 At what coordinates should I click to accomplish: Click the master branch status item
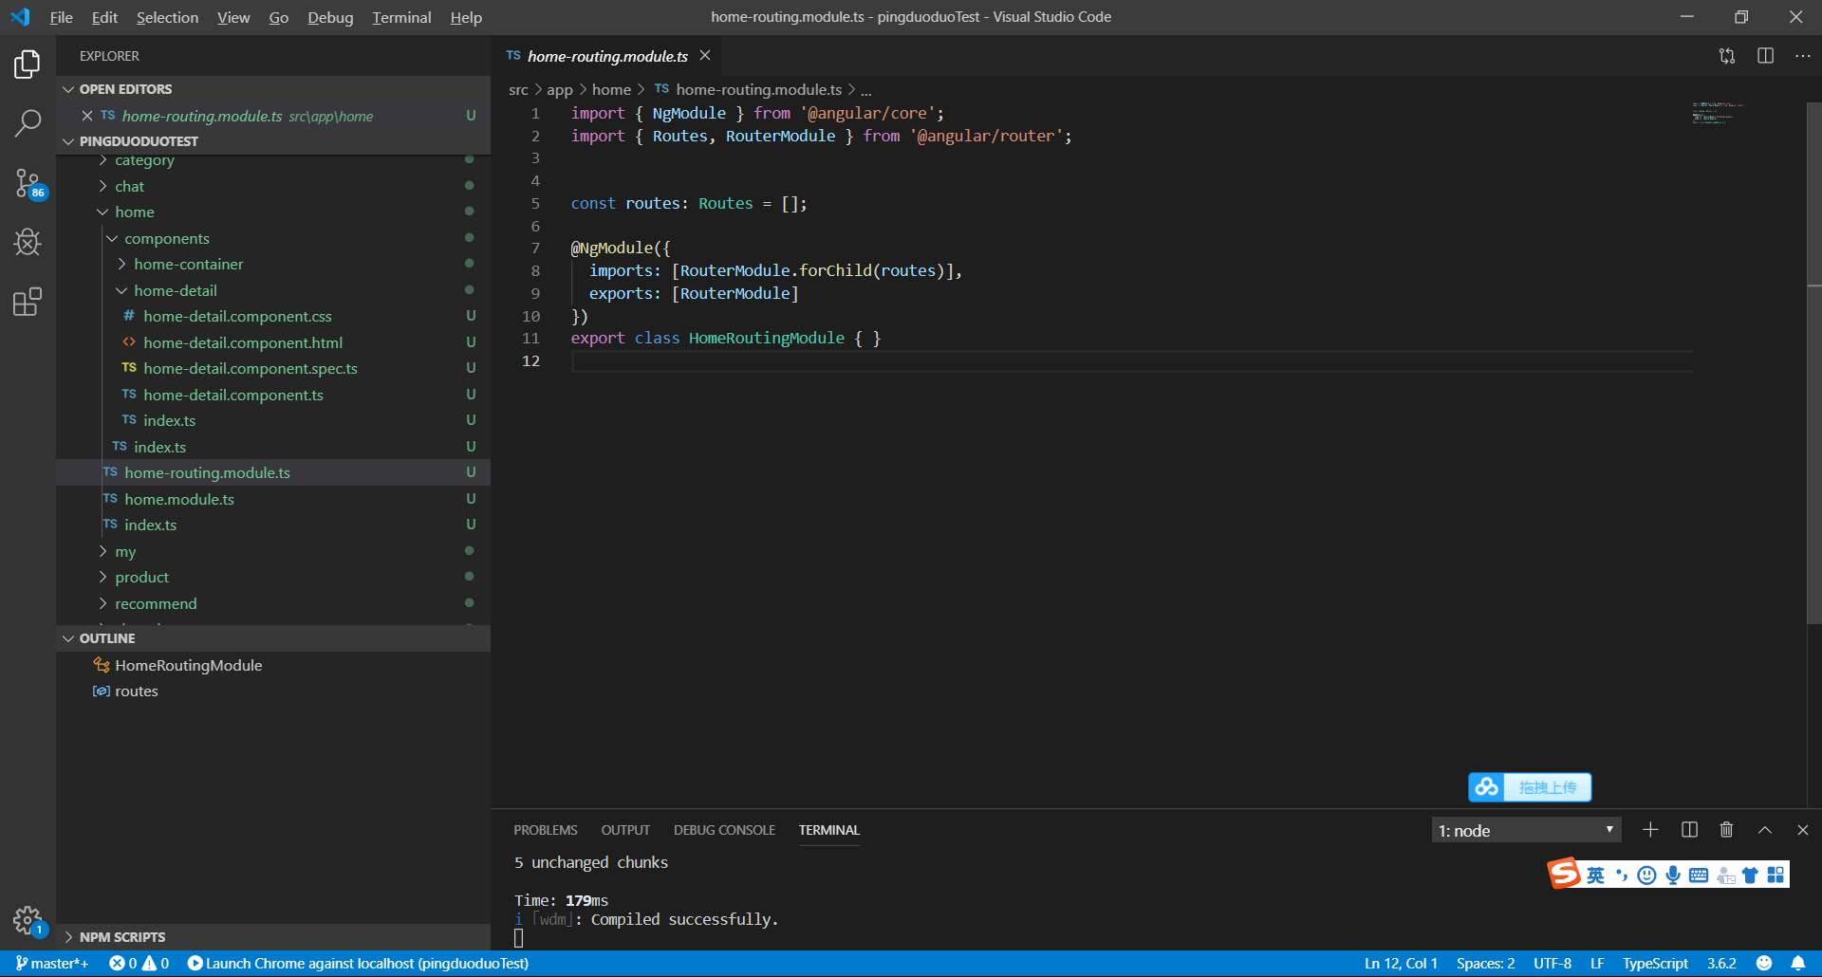(x=52, y=963)
